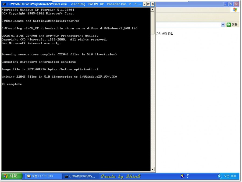242x182 pixels.
Task: Minimize the cmd.exe console window
Action: [x=144, y=4]
